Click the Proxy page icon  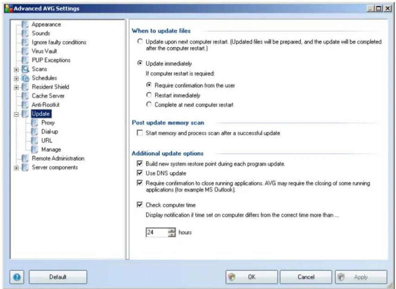(34, 123)
